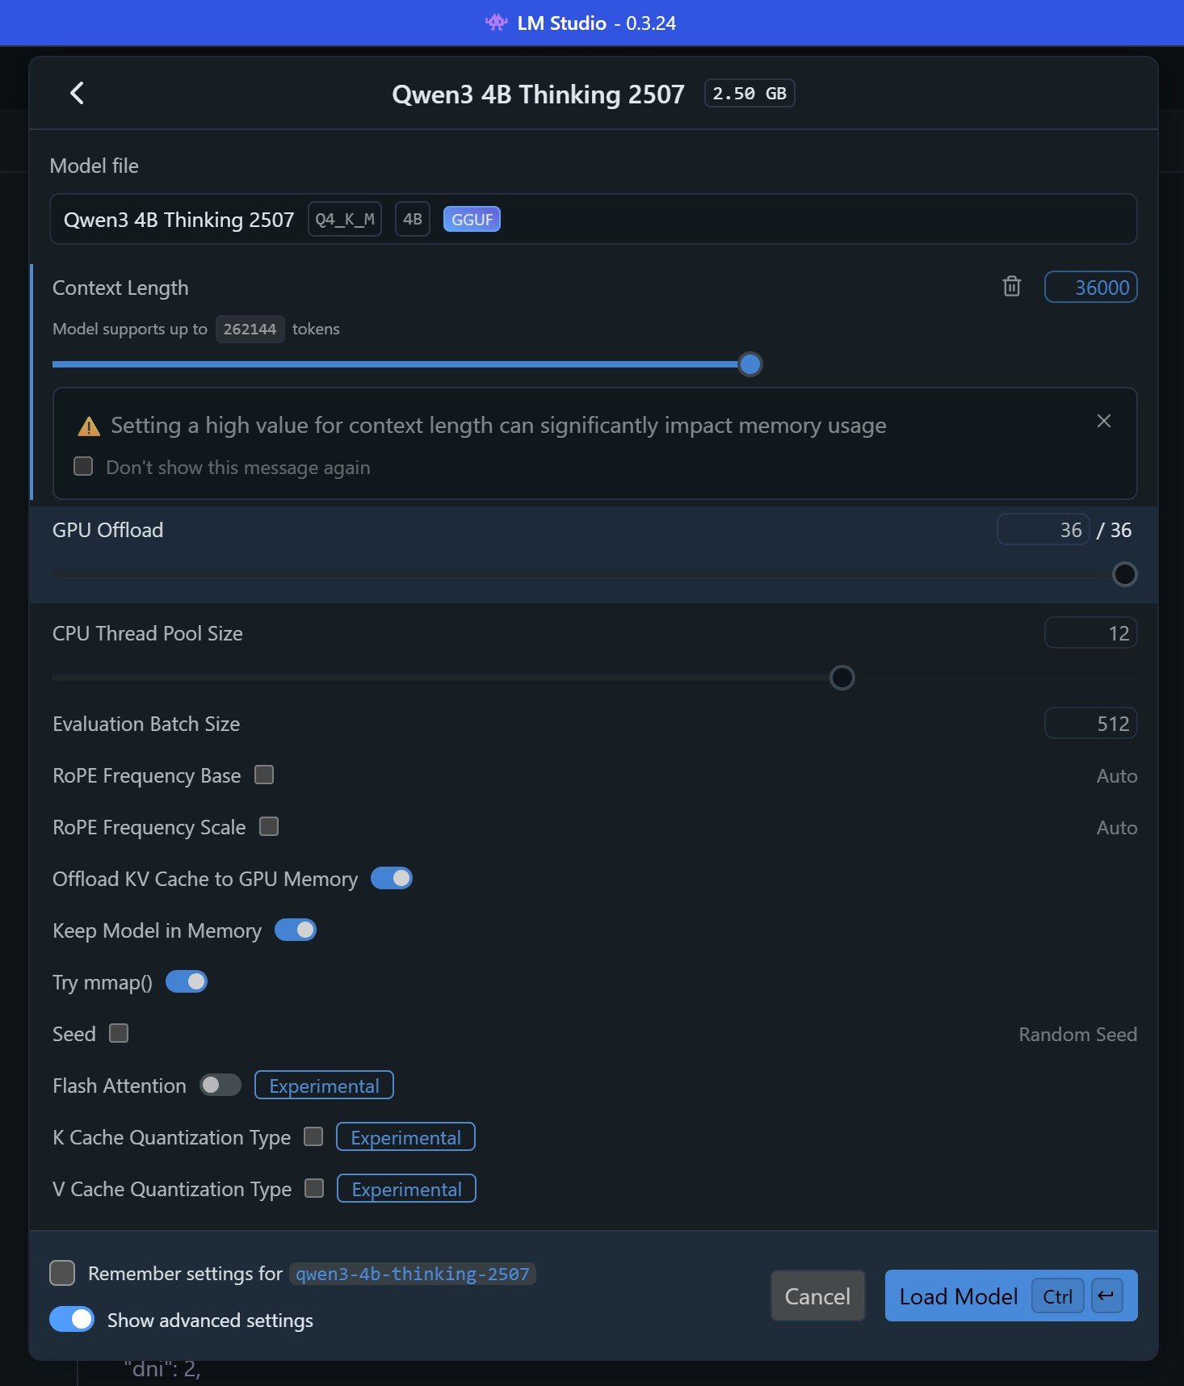1184x1386 pixels.
Task: Click the Experimental tag beside Flash Attention
Action: coord(324,1085)
